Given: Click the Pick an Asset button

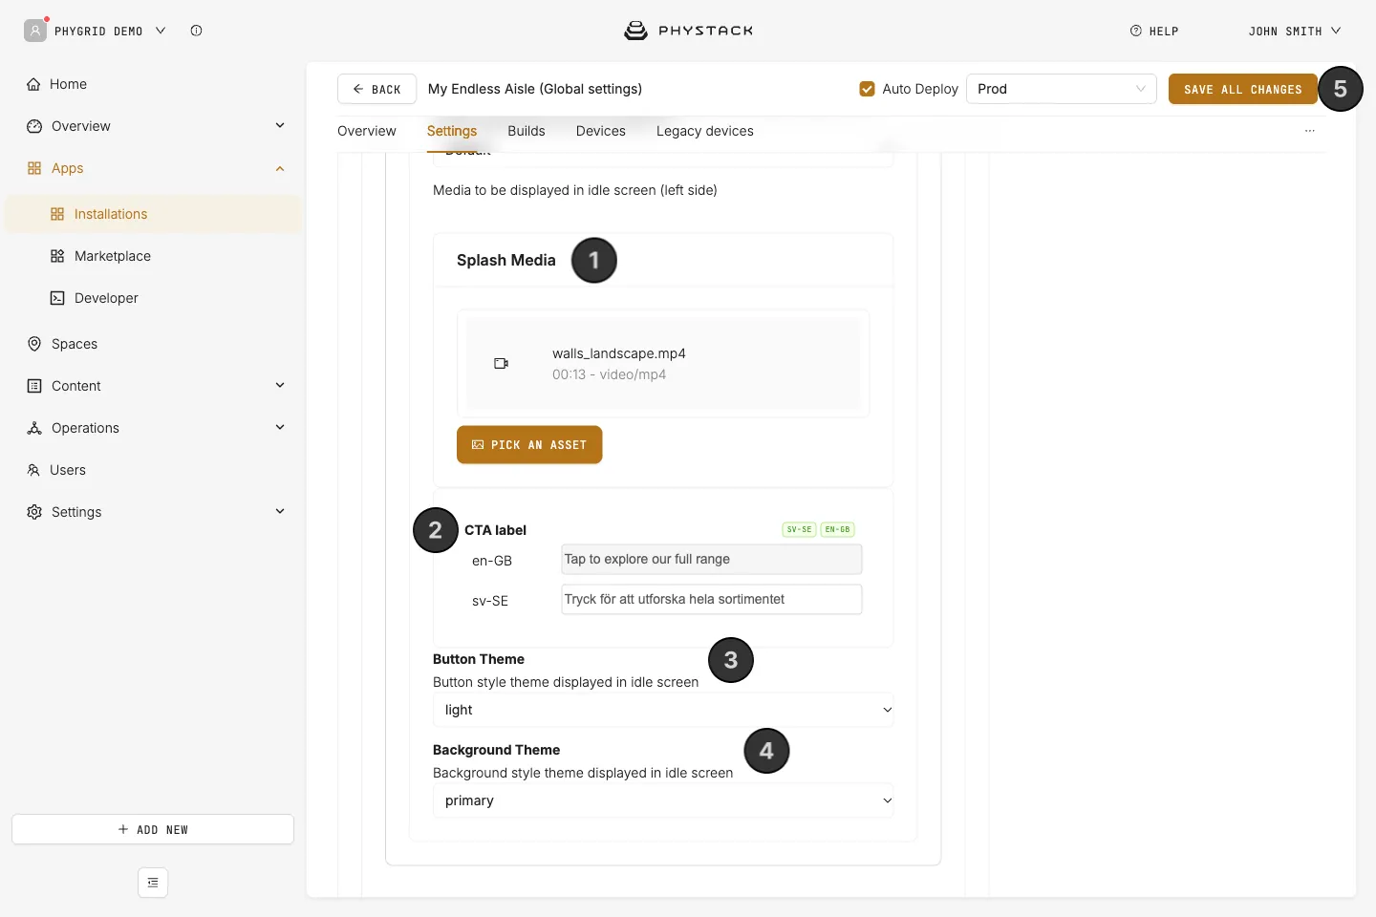Looking at the screenshot, I should coord(529,445).
